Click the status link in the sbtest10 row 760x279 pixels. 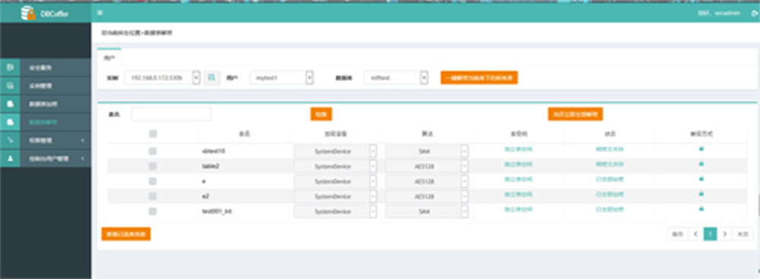pyautogui.click(x=610, y=149)
